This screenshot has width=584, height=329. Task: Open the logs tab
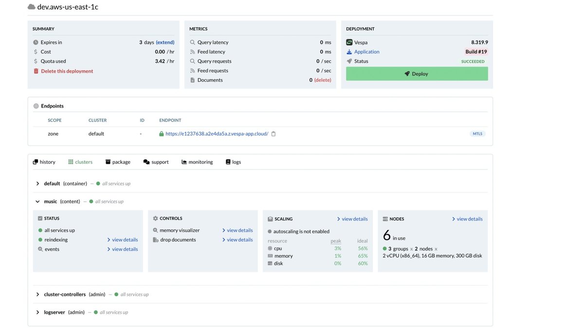tap(233, 162)
